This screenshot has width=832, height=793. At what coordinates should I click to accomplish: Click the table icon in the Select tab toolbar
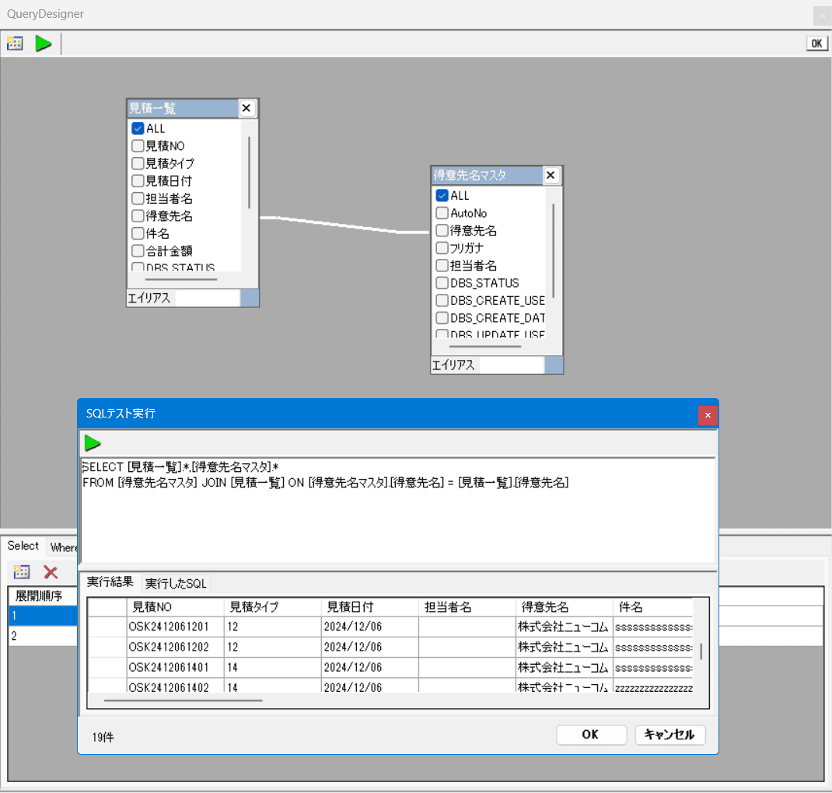click(x=22, y=572)
